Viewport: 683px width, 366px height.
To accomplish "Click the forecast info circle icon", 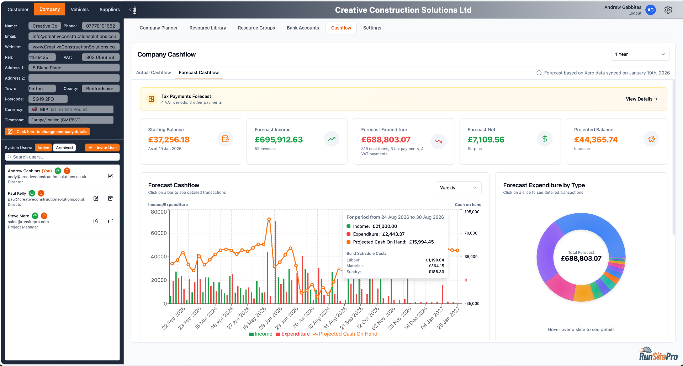I will pos(539,73).
